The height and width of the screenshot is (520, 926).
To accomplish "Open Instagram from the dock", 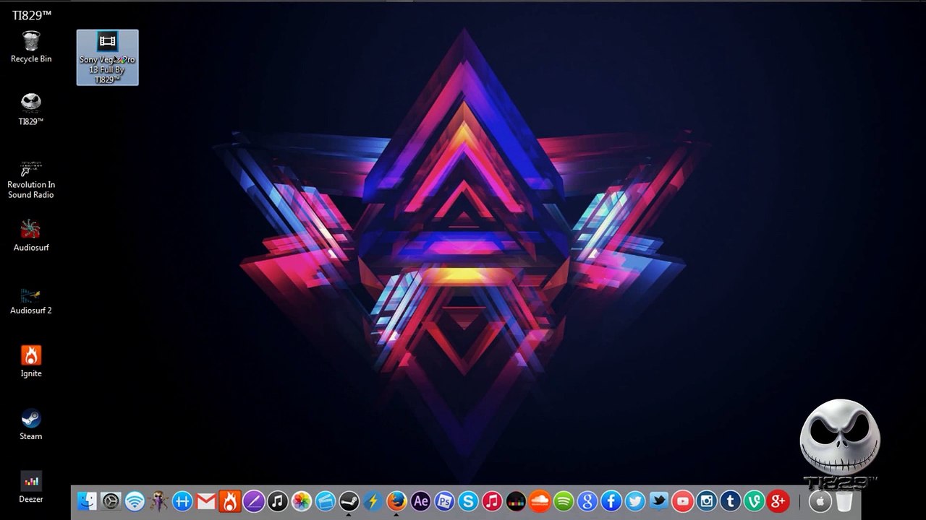I will [x=707, y=501].
